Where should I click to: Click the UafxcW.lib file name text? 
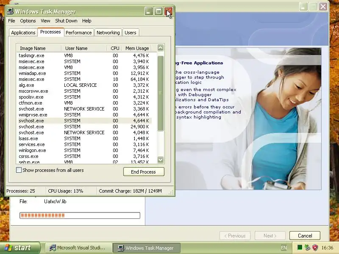click(55, 202)
